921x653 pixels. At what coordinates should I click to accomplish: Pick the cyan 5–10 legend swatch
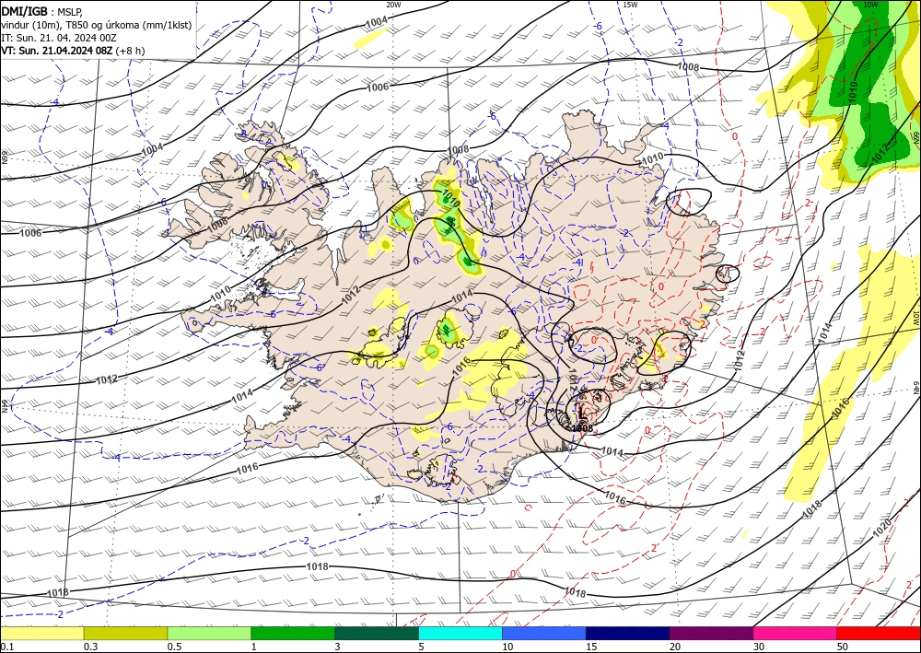(460, 633)
